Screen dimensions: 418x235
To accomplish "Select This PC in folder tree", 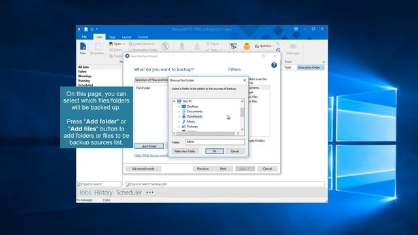I will [187, 101].
